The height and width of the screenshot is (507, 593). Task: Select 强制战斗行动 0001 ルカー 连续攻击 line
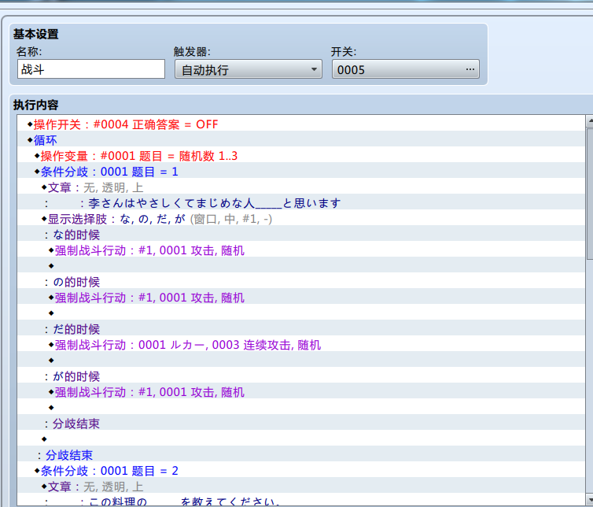tap(300, 345)
